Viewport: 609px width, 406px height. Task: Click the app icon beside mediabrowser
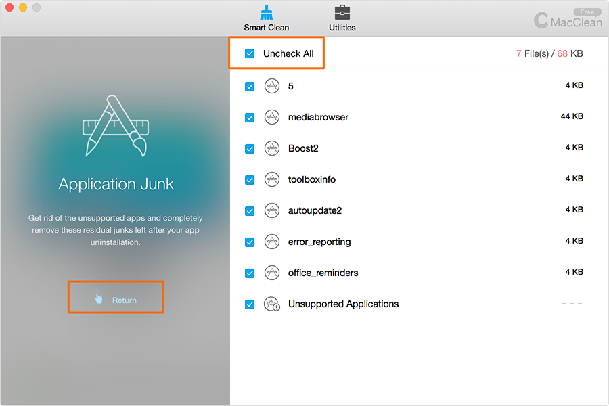tap(272, 117)
